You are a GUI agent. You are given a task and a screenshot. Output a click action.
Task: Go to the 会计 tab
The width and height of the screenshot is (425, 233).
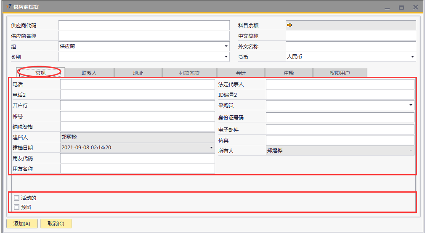click(x=241, y=73)
